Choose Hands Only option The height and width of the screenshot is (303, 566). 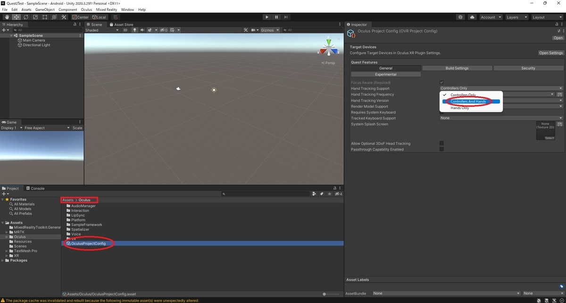[x=460, y=108]
